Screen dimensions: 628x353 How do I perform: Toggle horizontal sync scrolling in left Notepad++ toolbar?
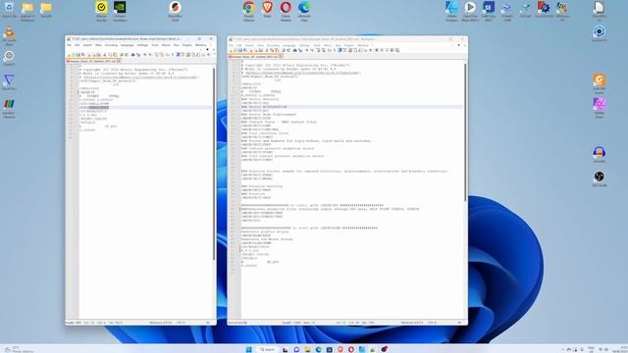click(x=161, y=55)
